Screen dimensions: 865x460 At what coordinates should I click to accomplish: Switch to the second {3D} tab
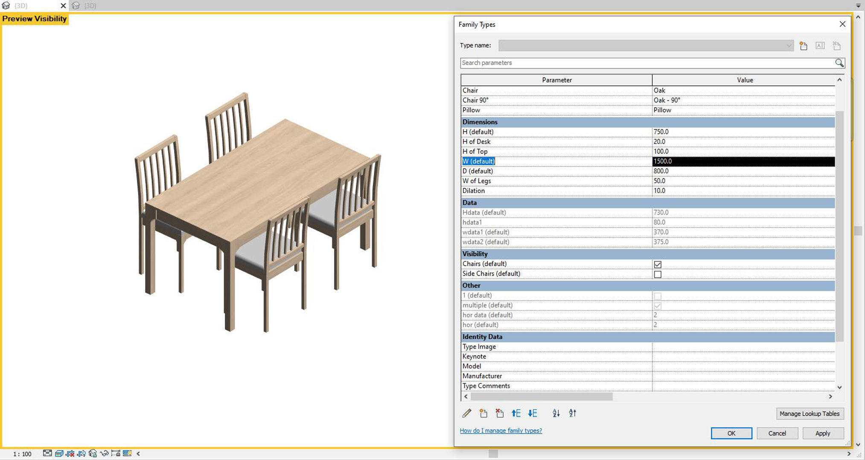click(88, 6)
